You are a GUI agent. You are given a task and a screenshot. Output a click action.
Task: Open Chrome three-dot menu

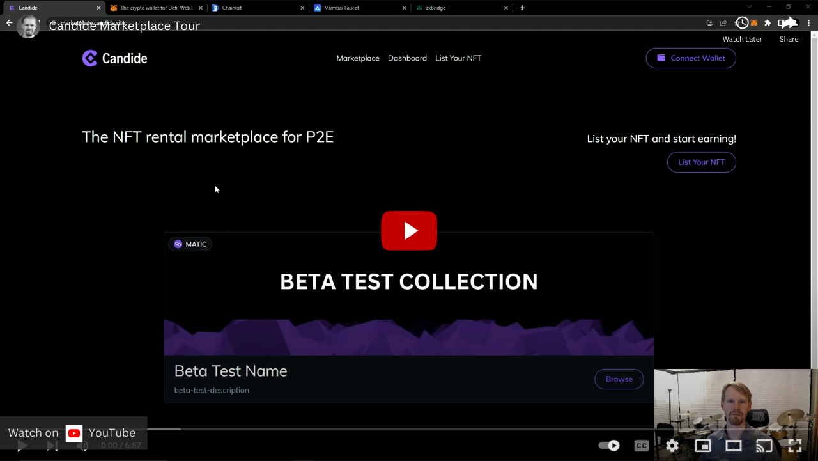pyautogui.click(x=810, y=23)
